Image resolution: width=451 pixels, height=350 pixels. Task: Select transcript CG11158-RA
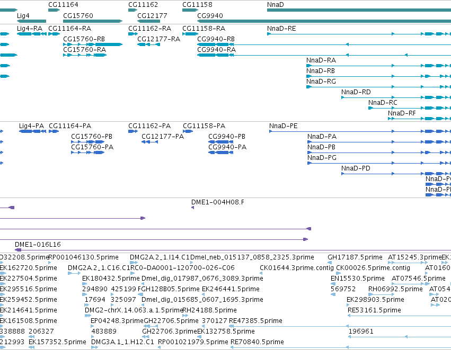coord(190,34)
